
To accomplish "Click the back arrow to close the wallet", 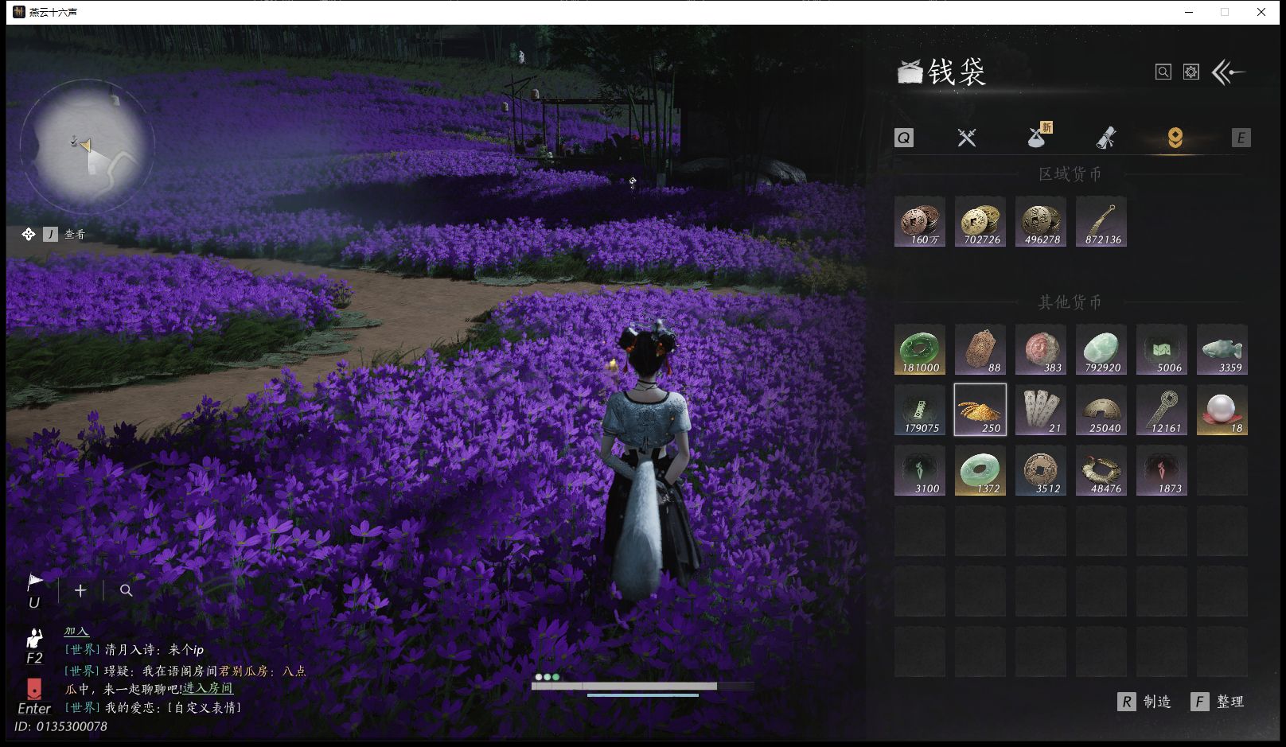I will point(1228,72).
